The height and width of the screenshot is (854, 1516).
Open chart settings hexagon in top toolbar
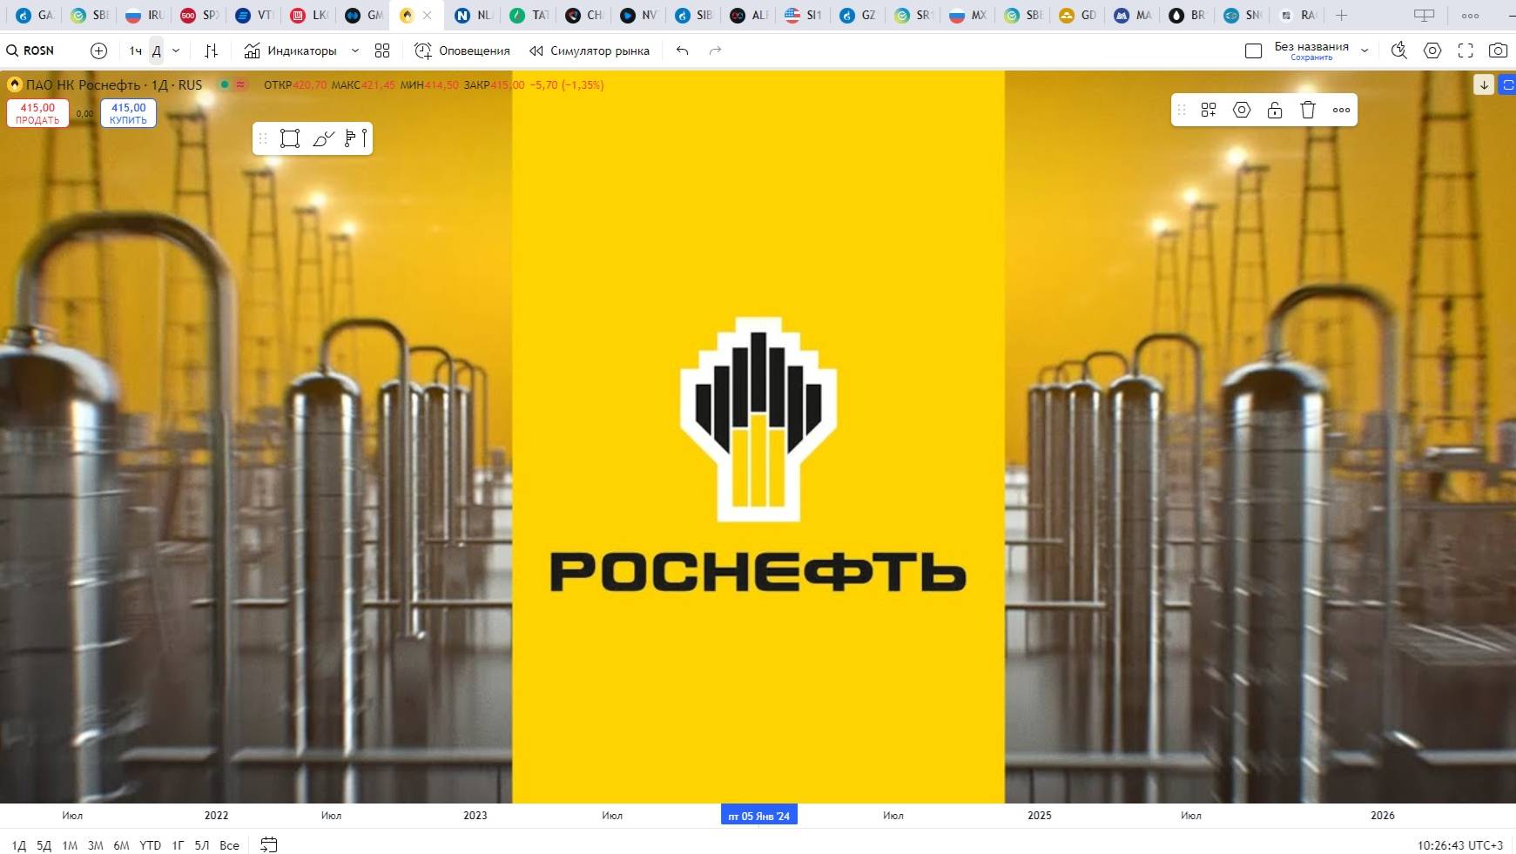(x=1432, y=50)
